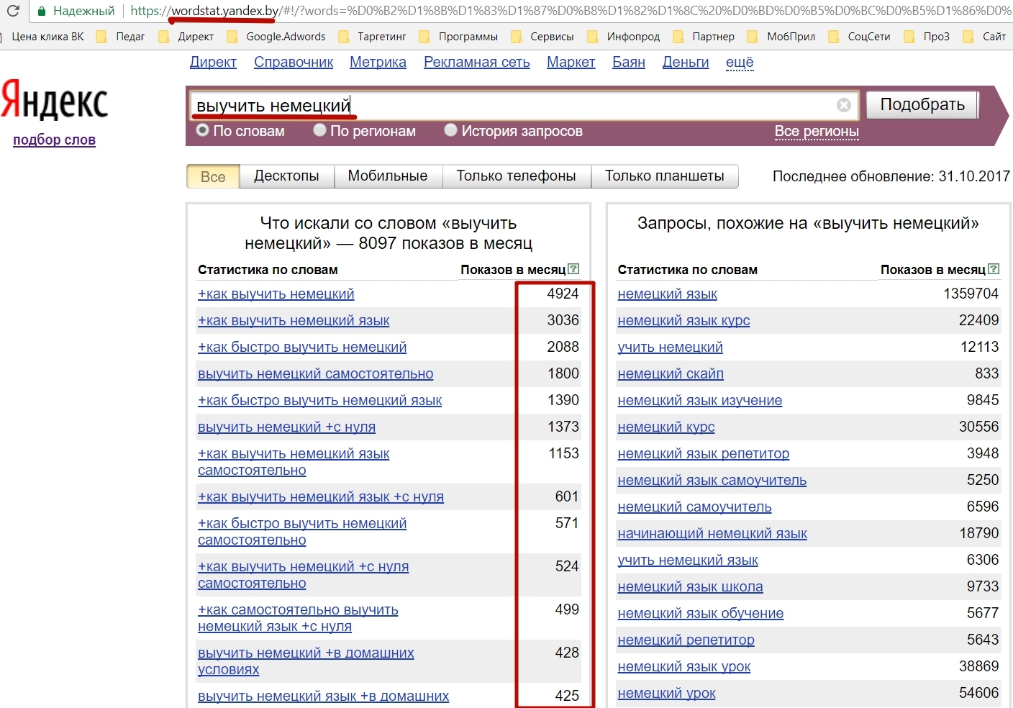Click the "подбор слов" link
Screen dimensions: 1013x708
pyautogui.click(x=54, y=140)
